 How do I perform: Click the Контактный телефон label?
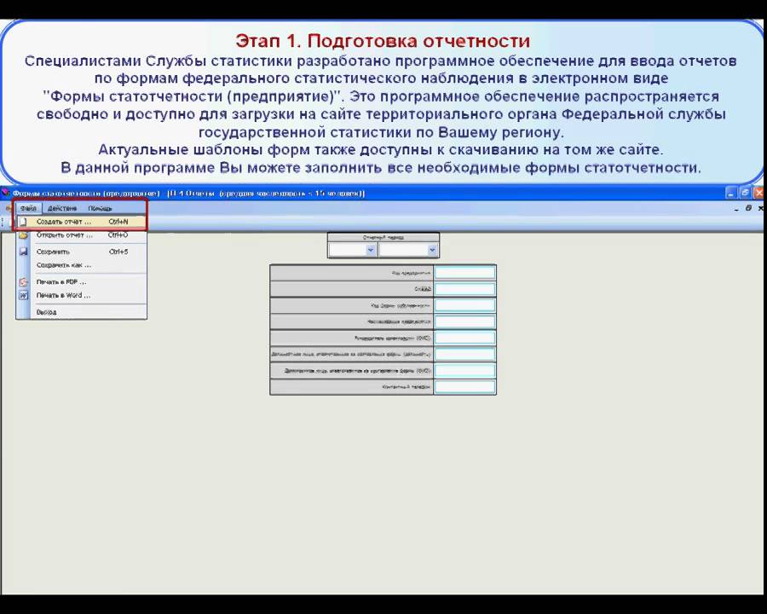[406, 387]
